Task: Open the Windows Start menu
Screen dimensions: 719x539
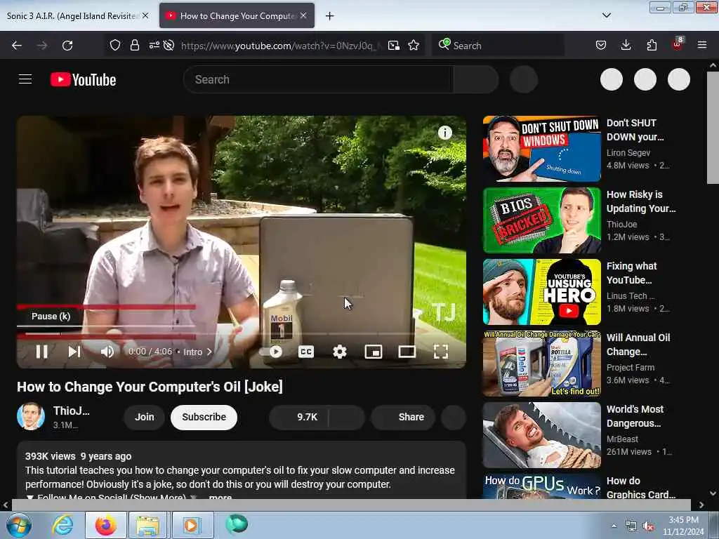Action: pyautogui.click(x=18, y=525)
